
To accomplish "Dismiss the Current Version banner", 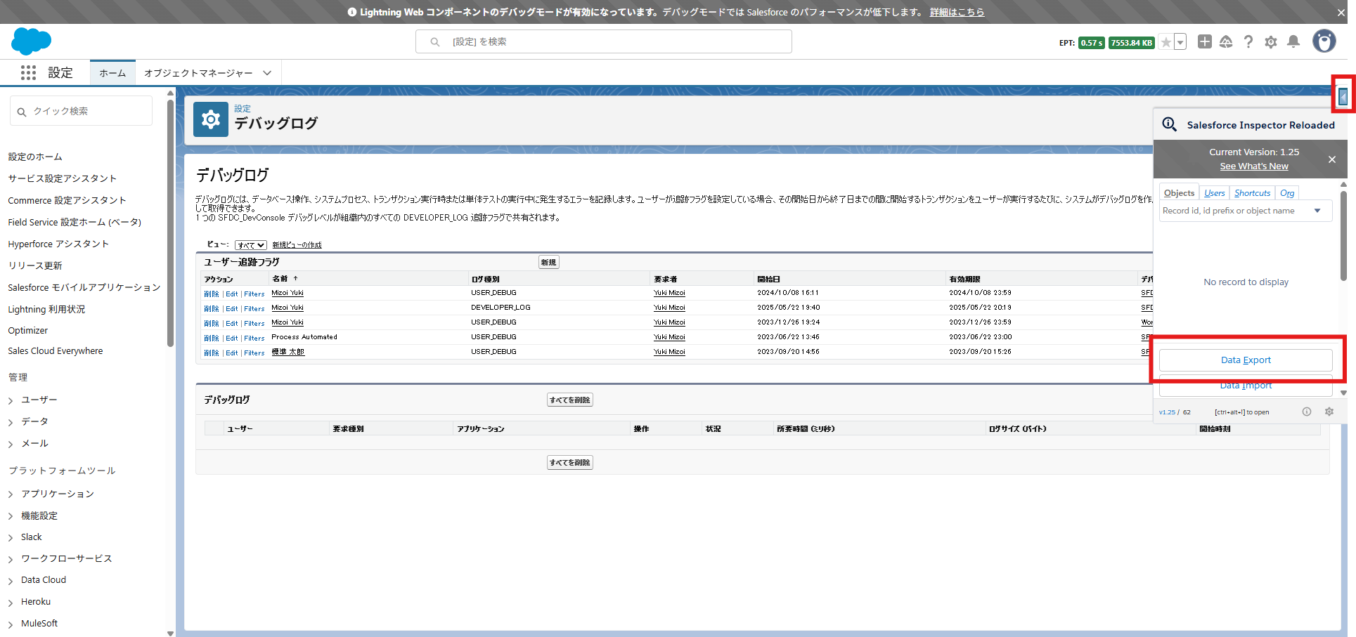I will (1332, 159).
